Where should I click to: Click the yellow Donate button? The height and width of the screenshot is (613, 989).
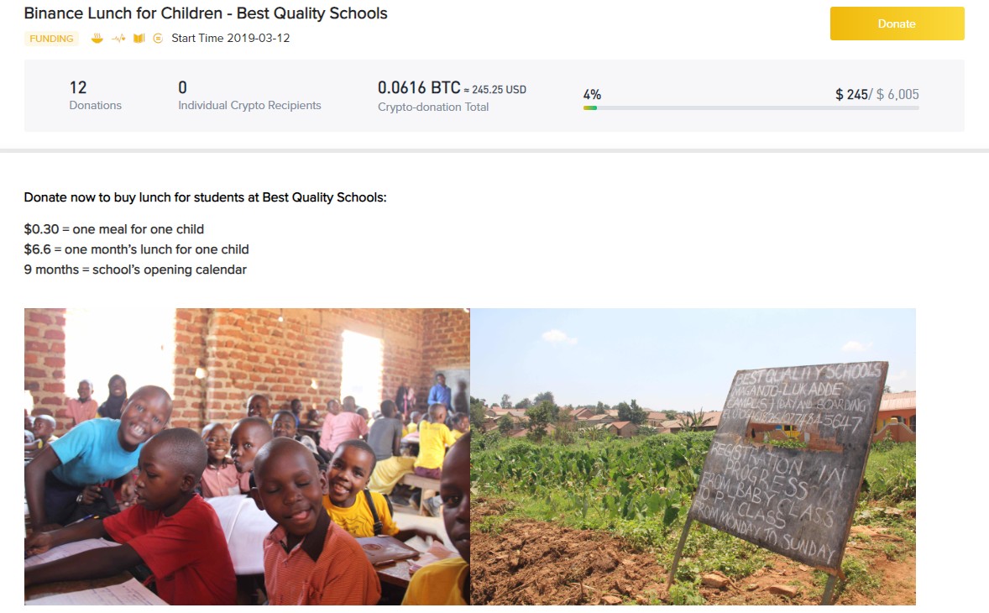[897, 24]
